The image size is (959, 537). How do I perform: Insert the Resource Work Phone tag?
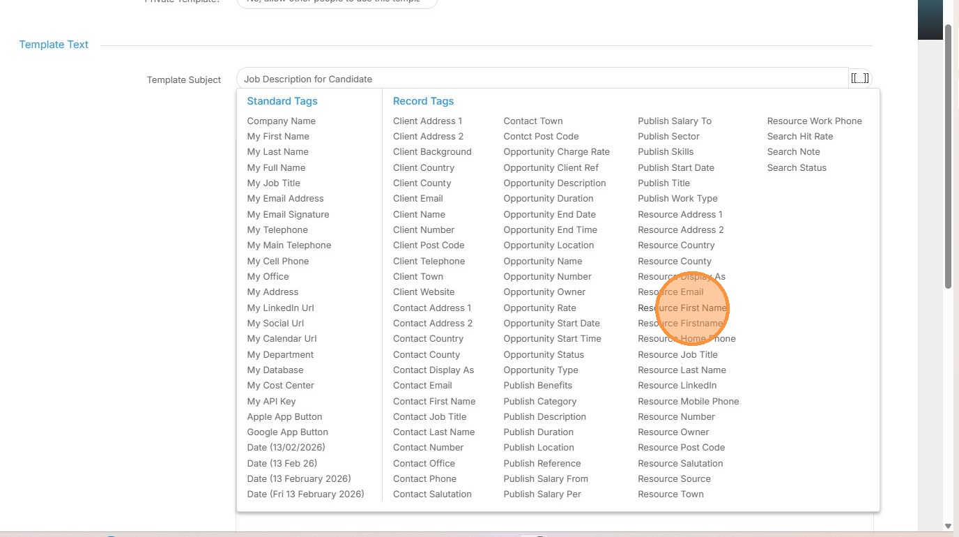pos(815,121)
